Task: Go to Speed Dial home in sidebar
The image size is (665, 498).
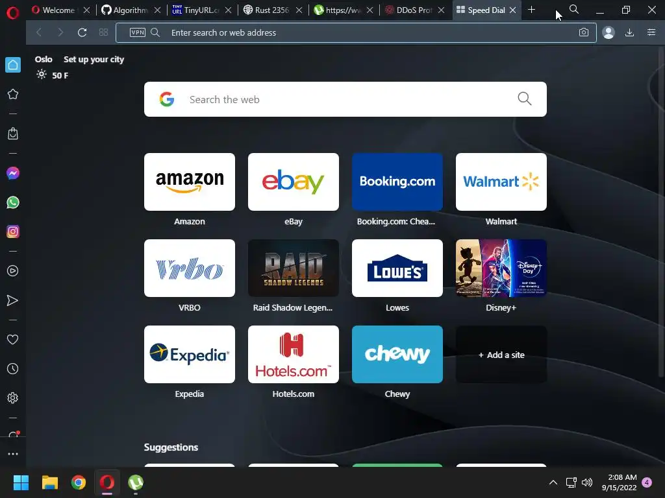Action: [13, 65]
